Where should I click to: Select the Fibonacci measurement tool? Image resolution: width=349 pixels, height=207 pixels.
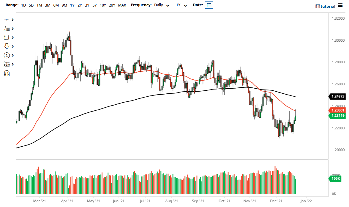[x=7, y=64]
